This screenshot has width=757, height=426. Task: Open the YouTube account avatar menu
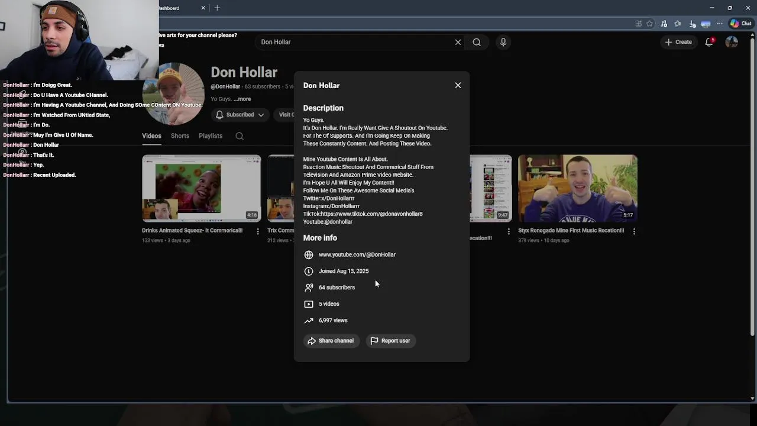[x=732, y=42]
